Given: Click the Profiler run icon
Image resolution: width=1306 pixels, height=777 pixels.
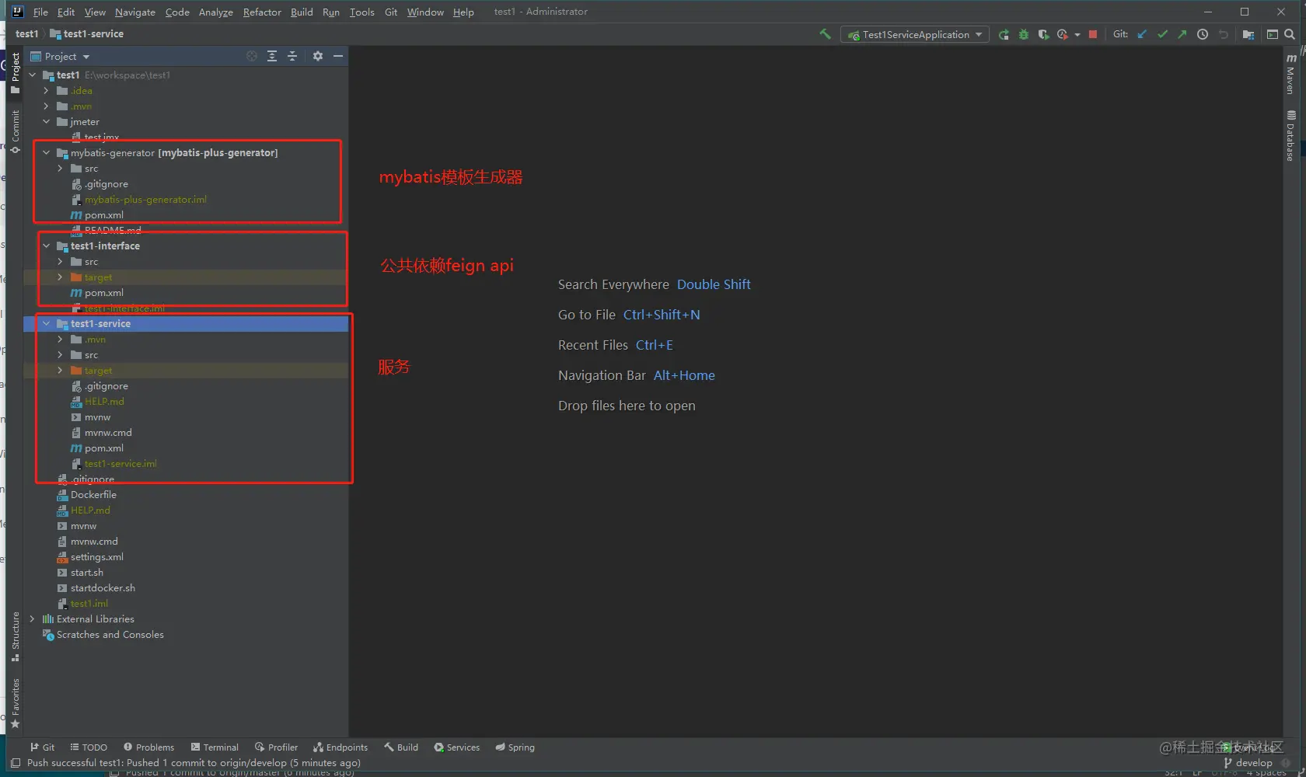Looking at the screenshot, I should click(x=1062, y=34).
